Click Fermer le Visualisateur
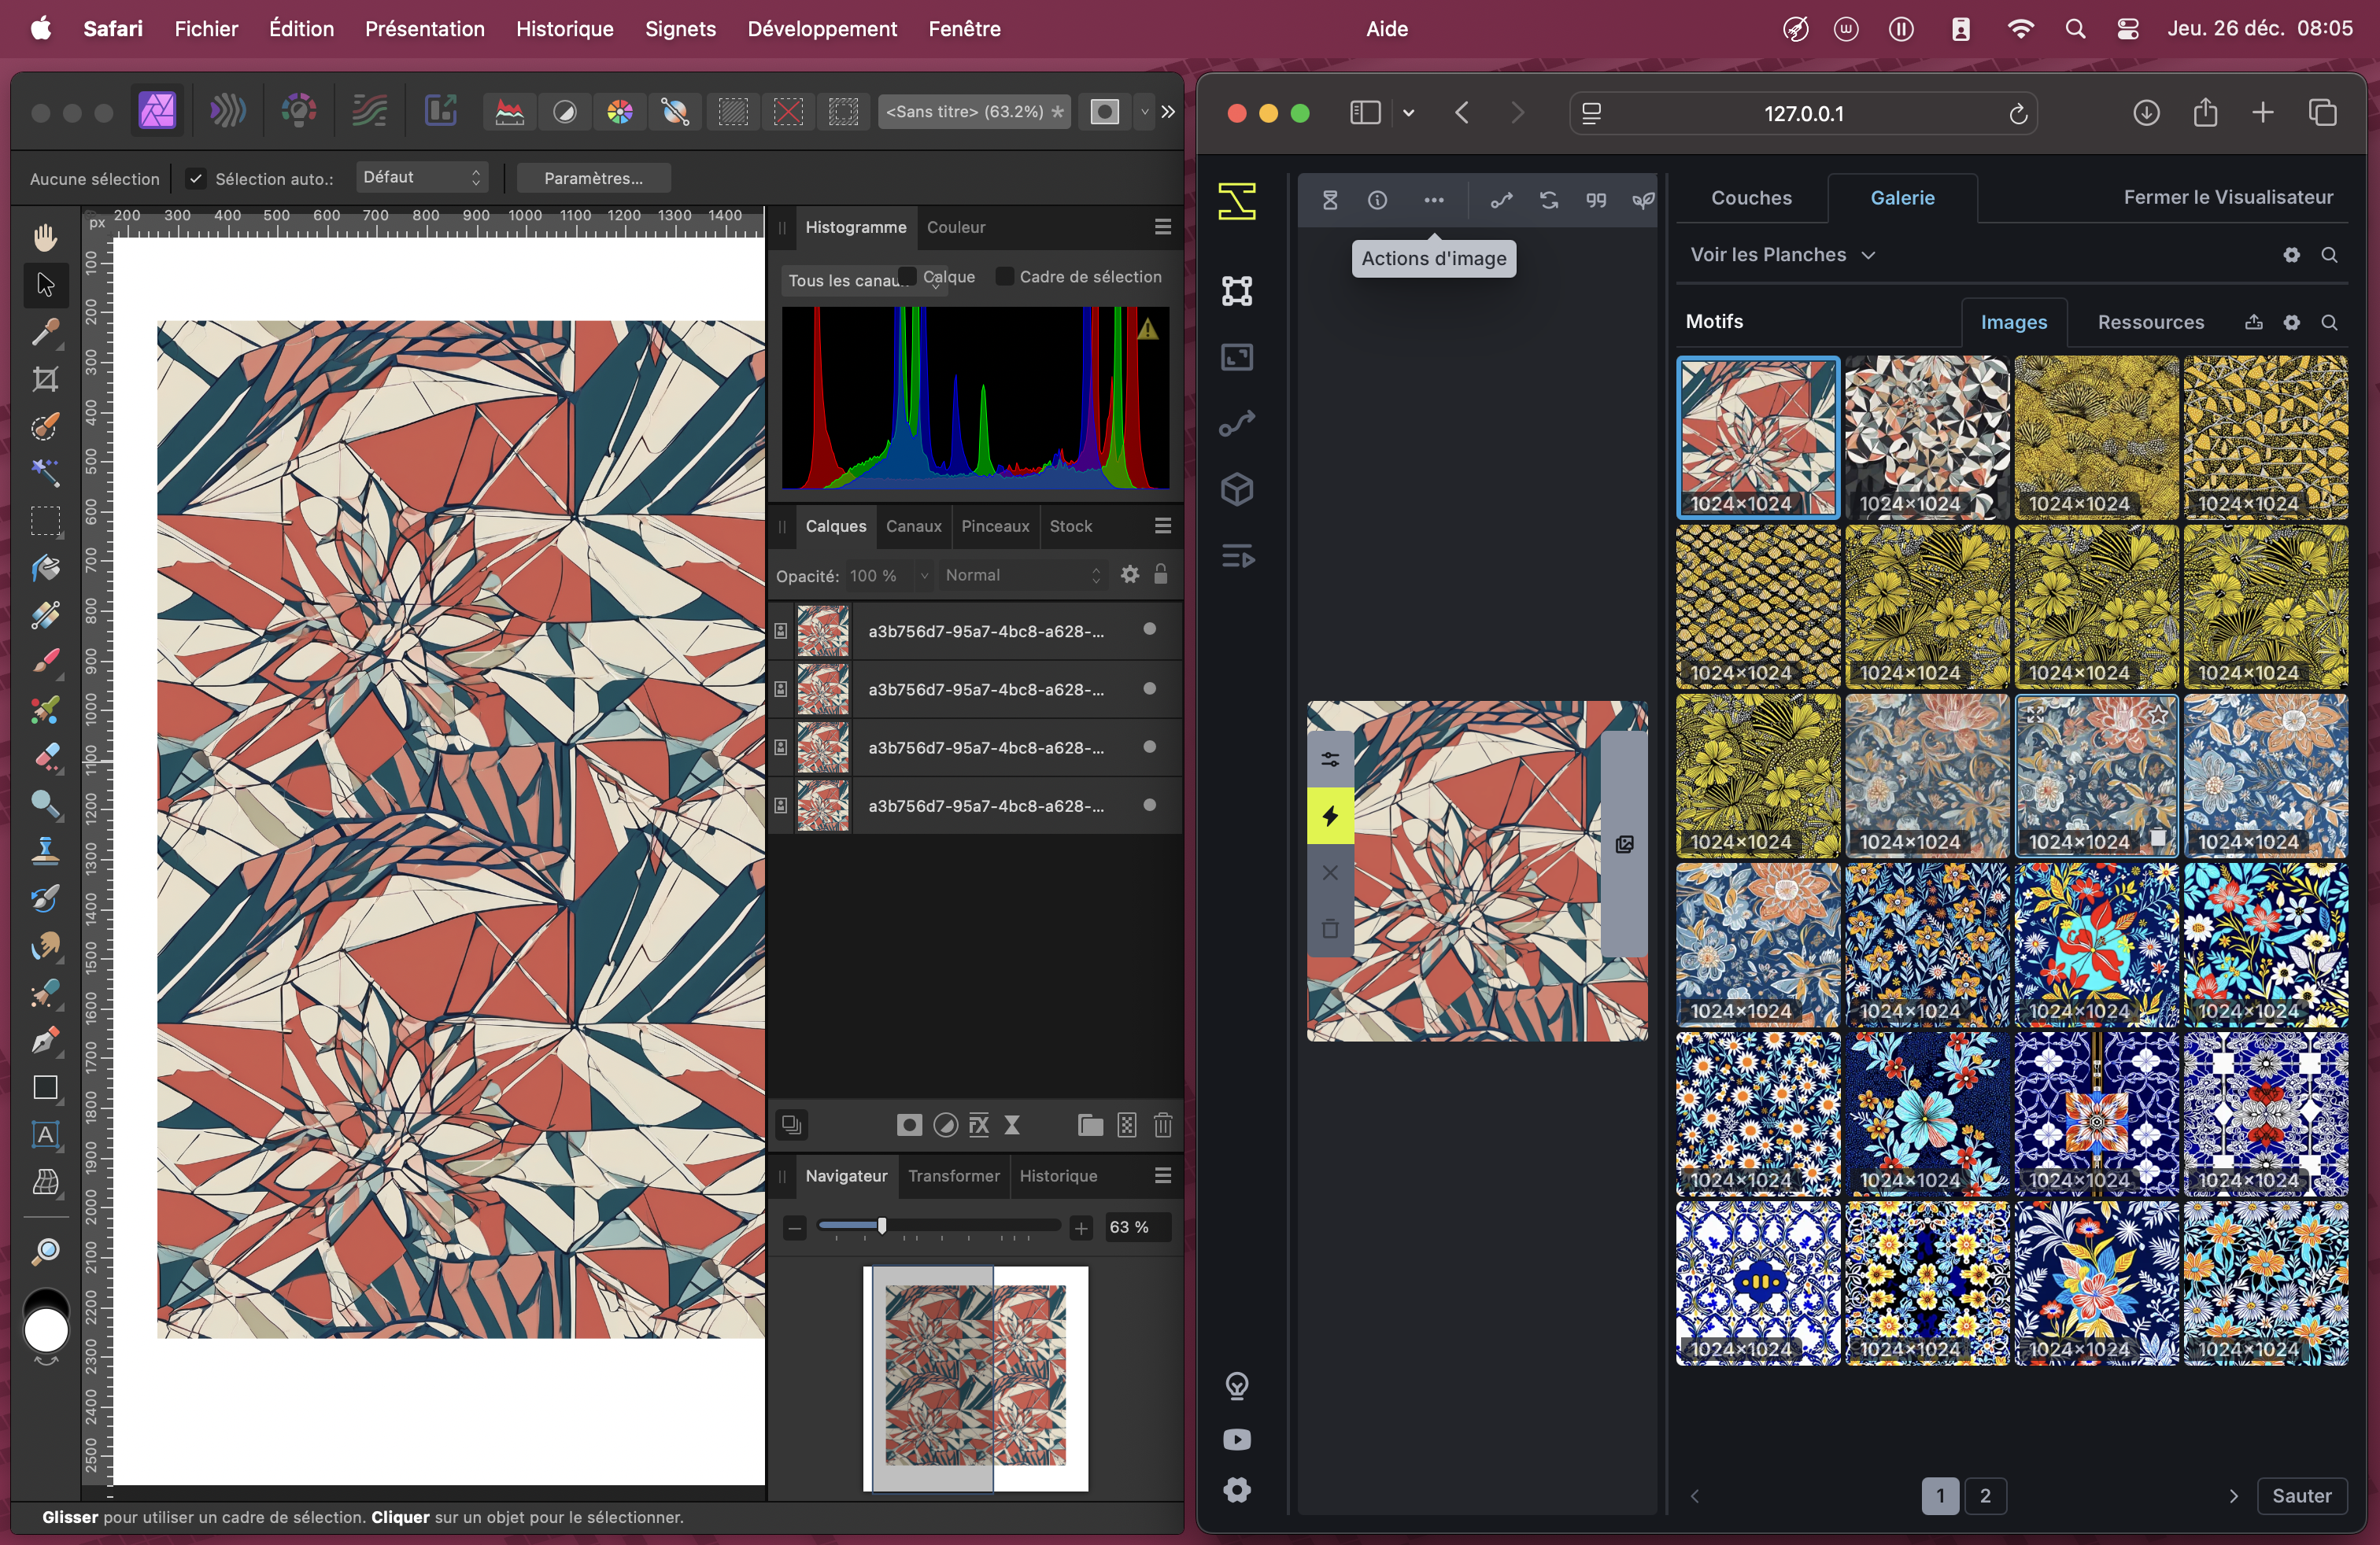The width and height of the screenshot is (2380, 1545). [x=2228, y=198]
